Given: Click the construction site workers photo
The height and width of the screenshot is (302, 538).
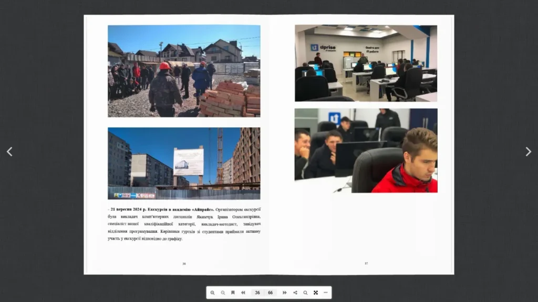Looking at the screenshot, I should click(x=184, y=71).
